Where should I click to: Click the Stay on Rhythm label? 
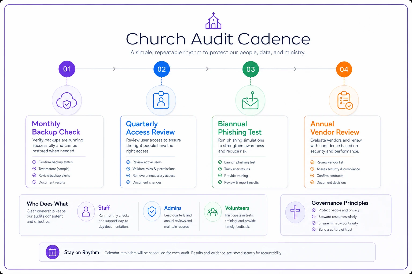point(82,252)
